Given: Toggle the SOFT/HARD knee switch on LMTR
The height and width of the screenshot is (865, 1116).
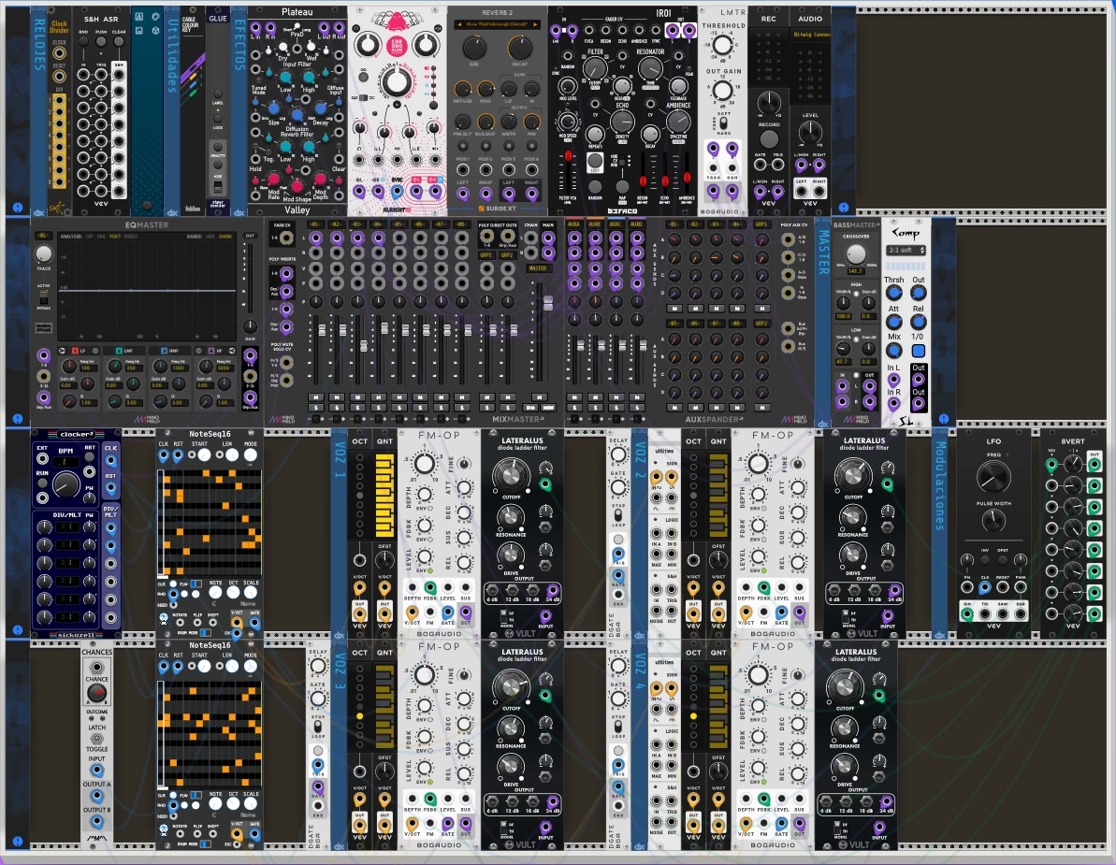Looking at the screenshot, I should click(723, 123).
